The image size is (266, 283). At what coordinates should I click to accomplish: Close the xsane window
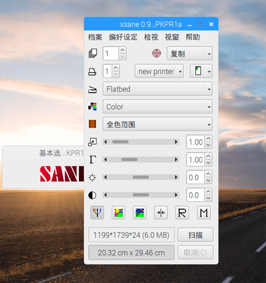click(x=211, y=24)
